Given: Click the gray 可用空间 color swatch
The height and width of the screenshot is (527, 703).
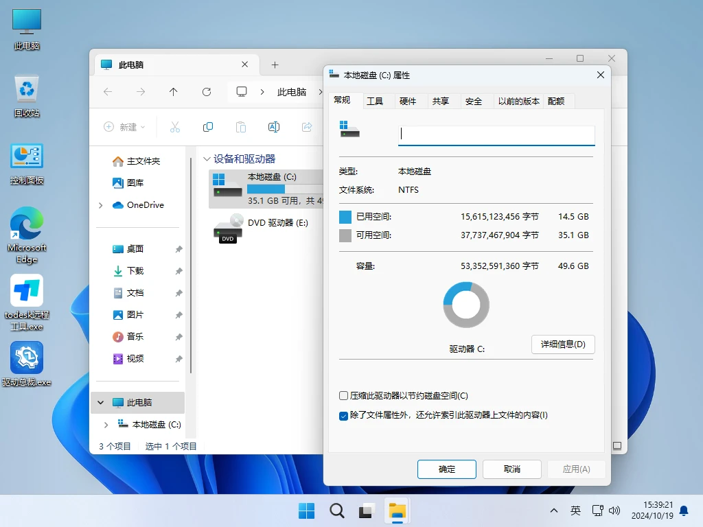Looking at the screenshot, I should pyautogui.click(x=345, y=235).
